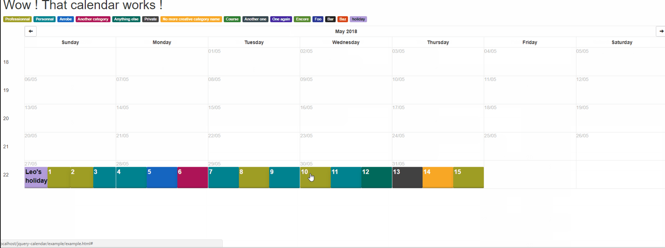Select the 19/05 day cell
Screen dimensions: 665x248
tap(621, 118)
